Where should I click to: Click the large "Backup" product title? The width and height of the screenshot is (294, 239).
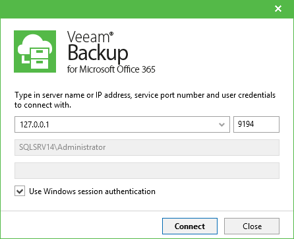coord(98,53)
